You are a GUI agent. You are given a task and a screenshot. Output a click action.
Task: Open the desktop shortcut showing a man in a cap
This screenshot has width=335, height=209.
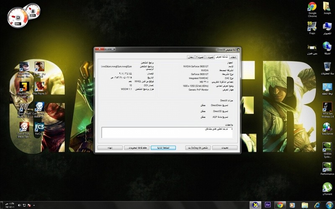[x=39, y=69]
